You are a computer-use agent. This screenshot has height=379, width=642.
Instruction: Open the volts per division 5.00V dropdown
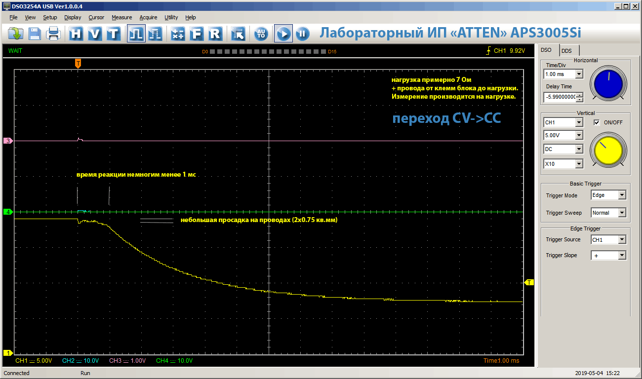point(579,135)
